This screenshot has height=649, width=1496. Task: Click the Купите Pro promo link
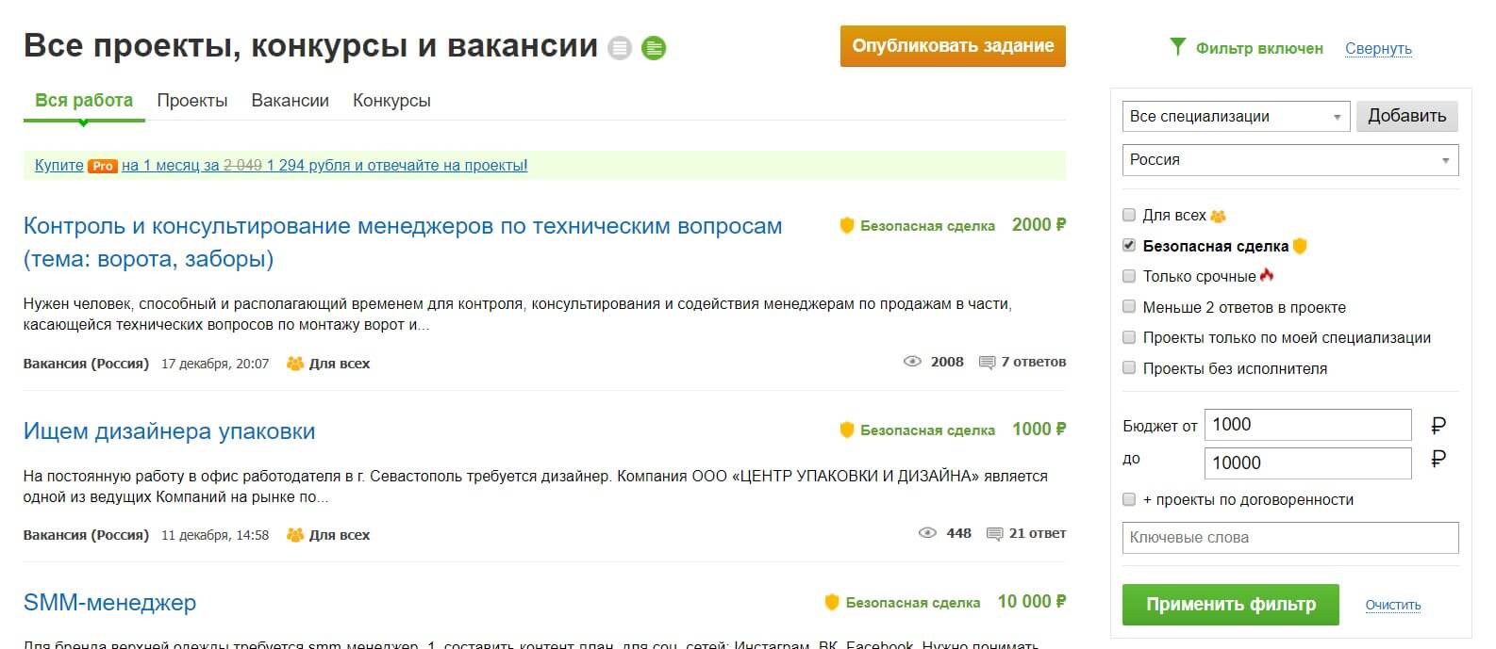pos(281,166)
